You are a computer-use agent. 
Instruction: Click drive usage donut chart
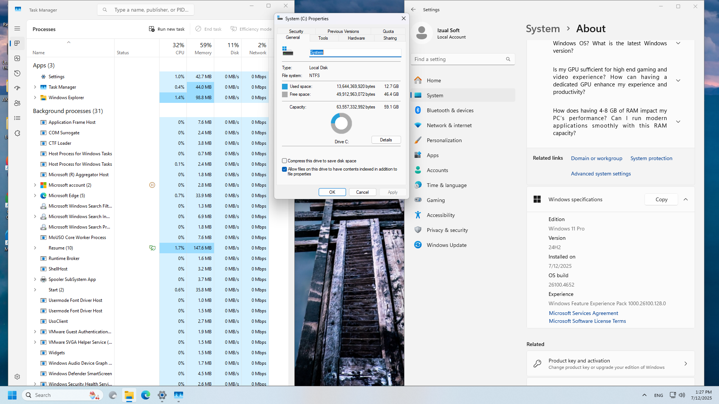(x=341, y=123)
